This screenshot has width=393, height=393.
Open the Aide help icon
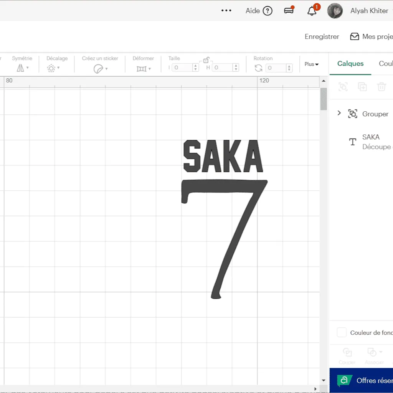point(268,11)
